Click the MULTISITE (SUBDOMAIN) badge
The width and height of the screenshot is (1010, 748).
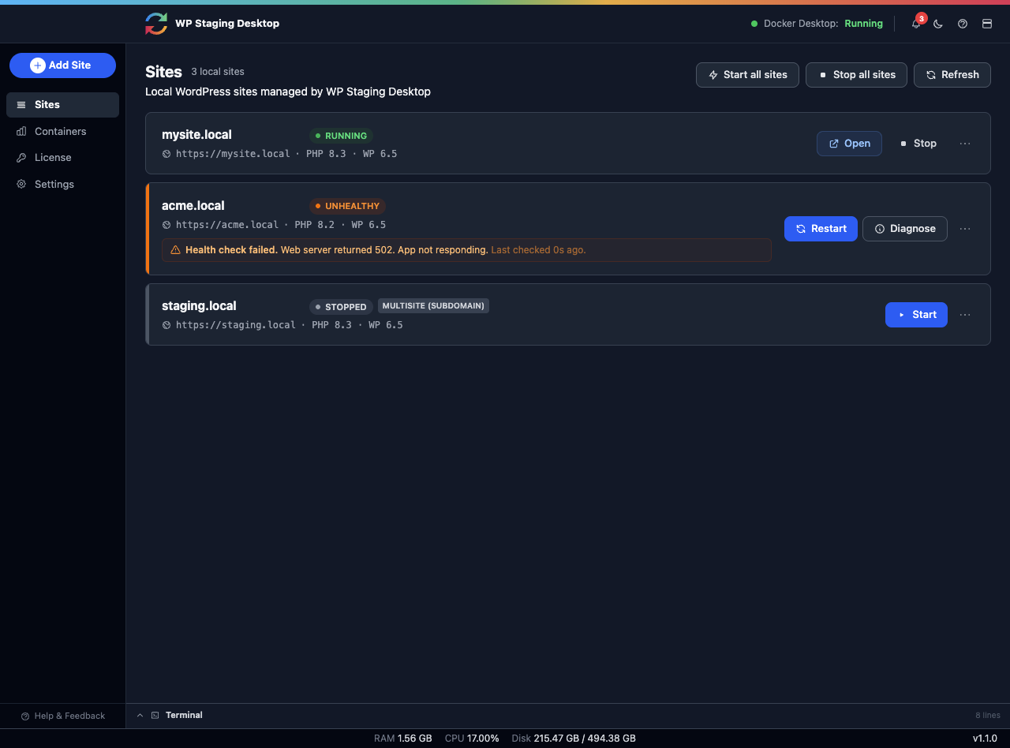(433, 305)
